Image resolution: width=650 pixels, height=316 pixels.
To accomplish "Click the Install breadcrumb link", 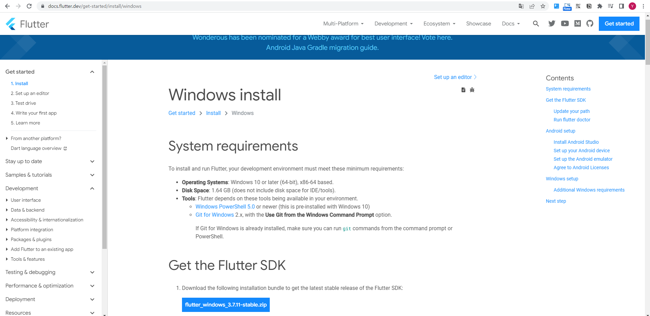I will pos(213,113).
